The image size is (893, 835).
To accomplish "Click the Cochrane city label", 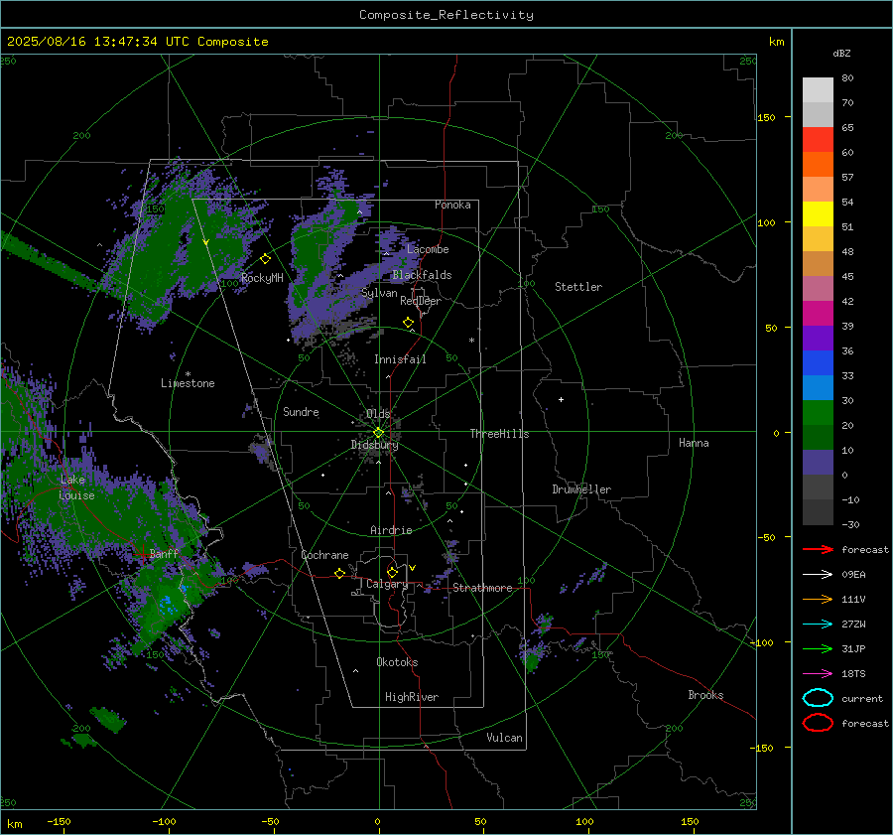I will tap(324, 555).
